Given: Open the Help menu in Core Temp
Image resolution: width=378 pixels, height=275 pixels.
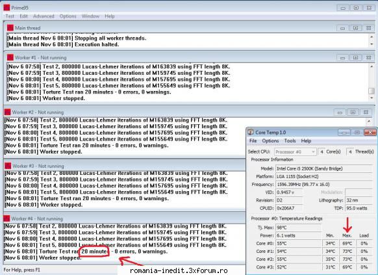Looking at the screenshot, I should pyautogui.click(x=306, y=140).
